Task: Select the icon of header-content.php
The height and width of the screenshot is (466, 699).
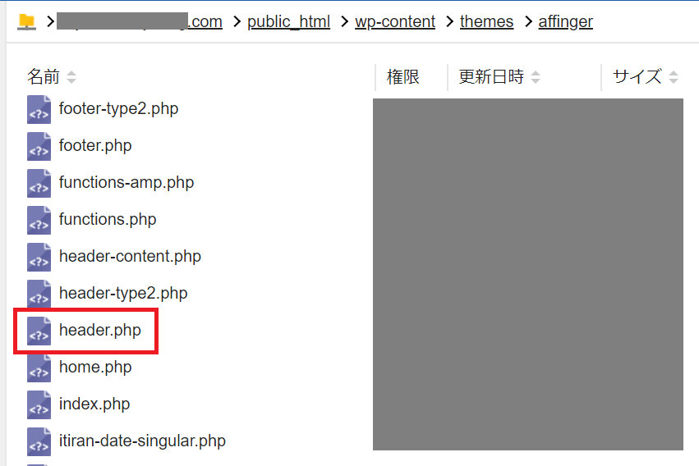Action: [39, 258]
